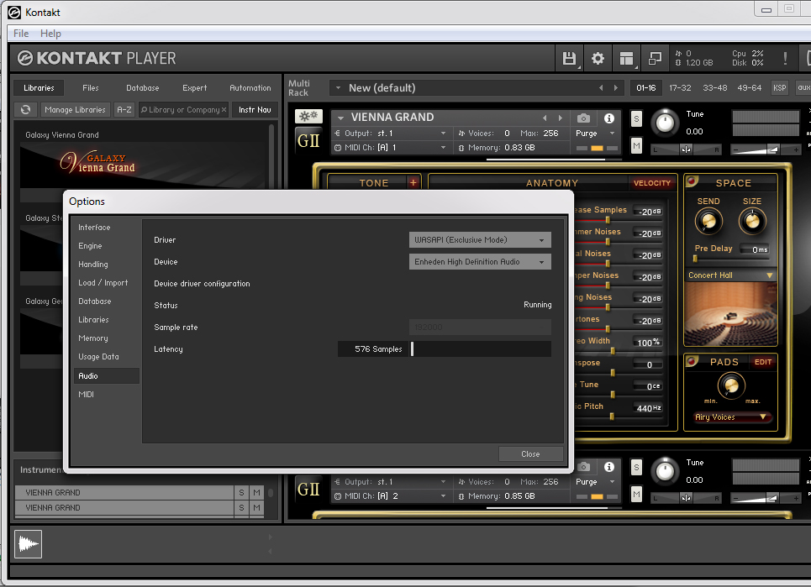Click Library or Company search field
The width and height of the screenshot is (811, 587).
pyautogui.click(x=183, y=109)
